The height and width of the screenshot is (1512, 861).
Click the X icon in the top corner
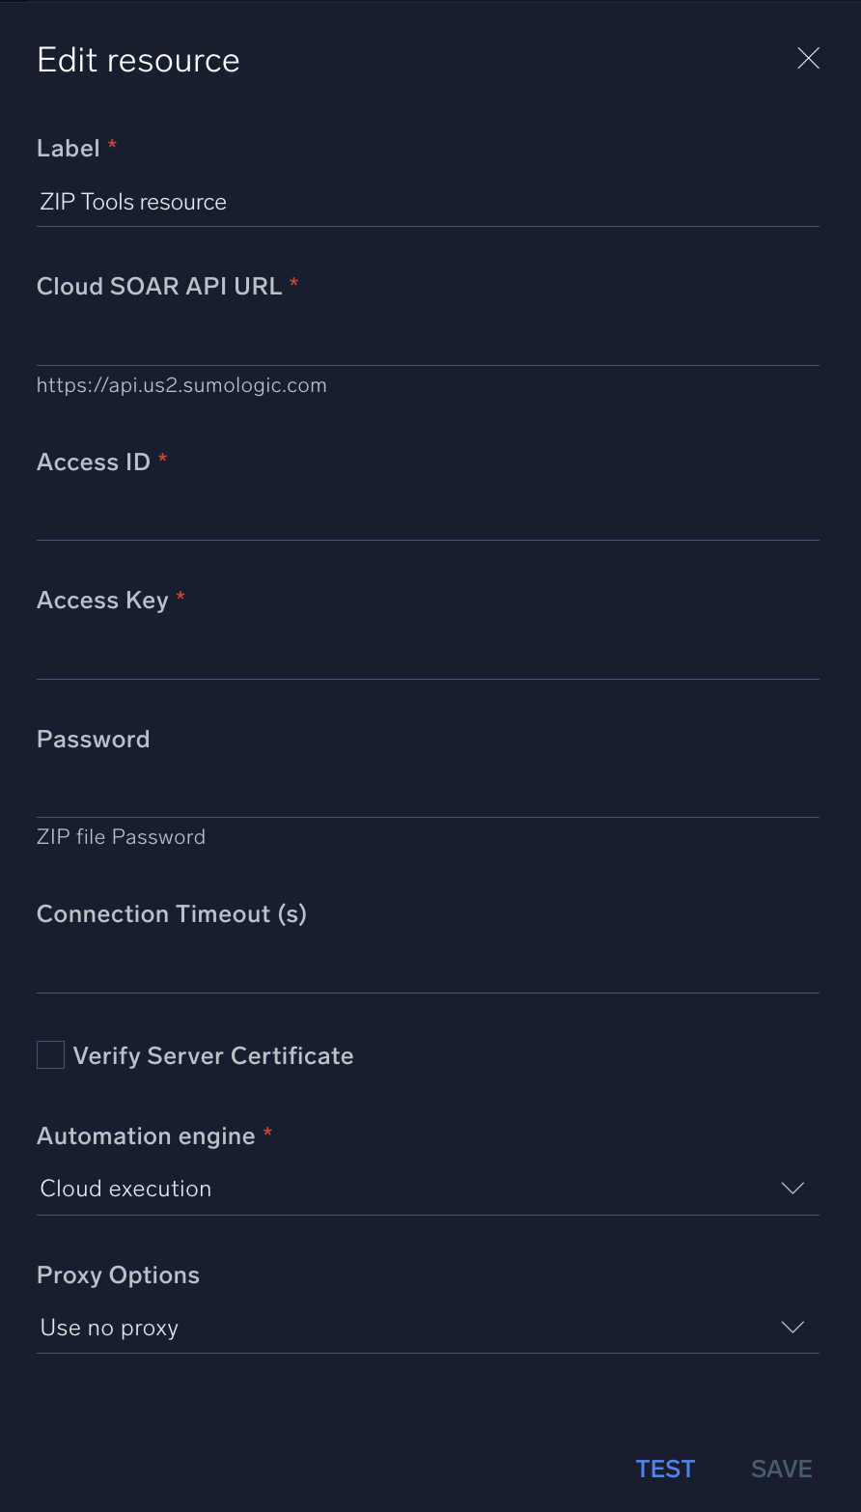[808, 58]
